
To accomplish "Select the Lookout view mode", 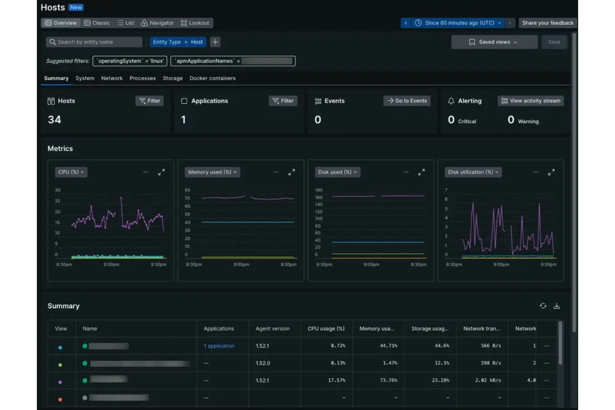I will 195,23.
